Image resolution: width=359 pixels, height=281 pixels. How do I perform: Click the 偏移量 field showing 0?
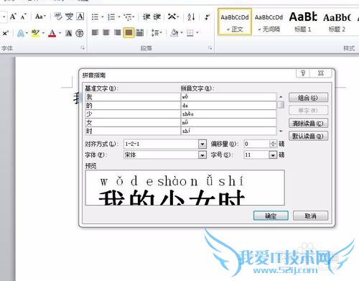[x=256, y=144]
